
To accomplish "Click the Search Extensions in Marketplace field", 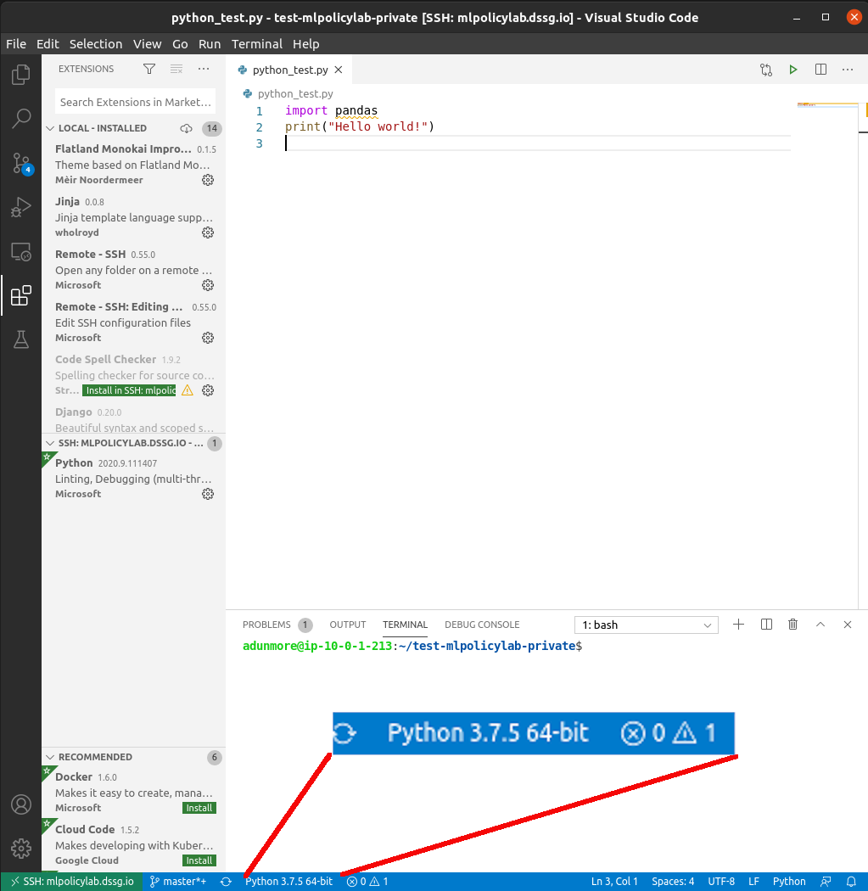I will [135, 103].
